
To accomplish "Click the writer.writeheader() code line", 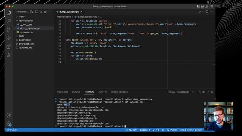I will pos(83,53).
